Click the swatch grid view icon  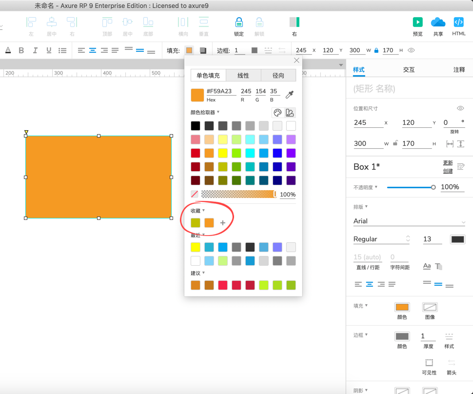tap(290, 113)
